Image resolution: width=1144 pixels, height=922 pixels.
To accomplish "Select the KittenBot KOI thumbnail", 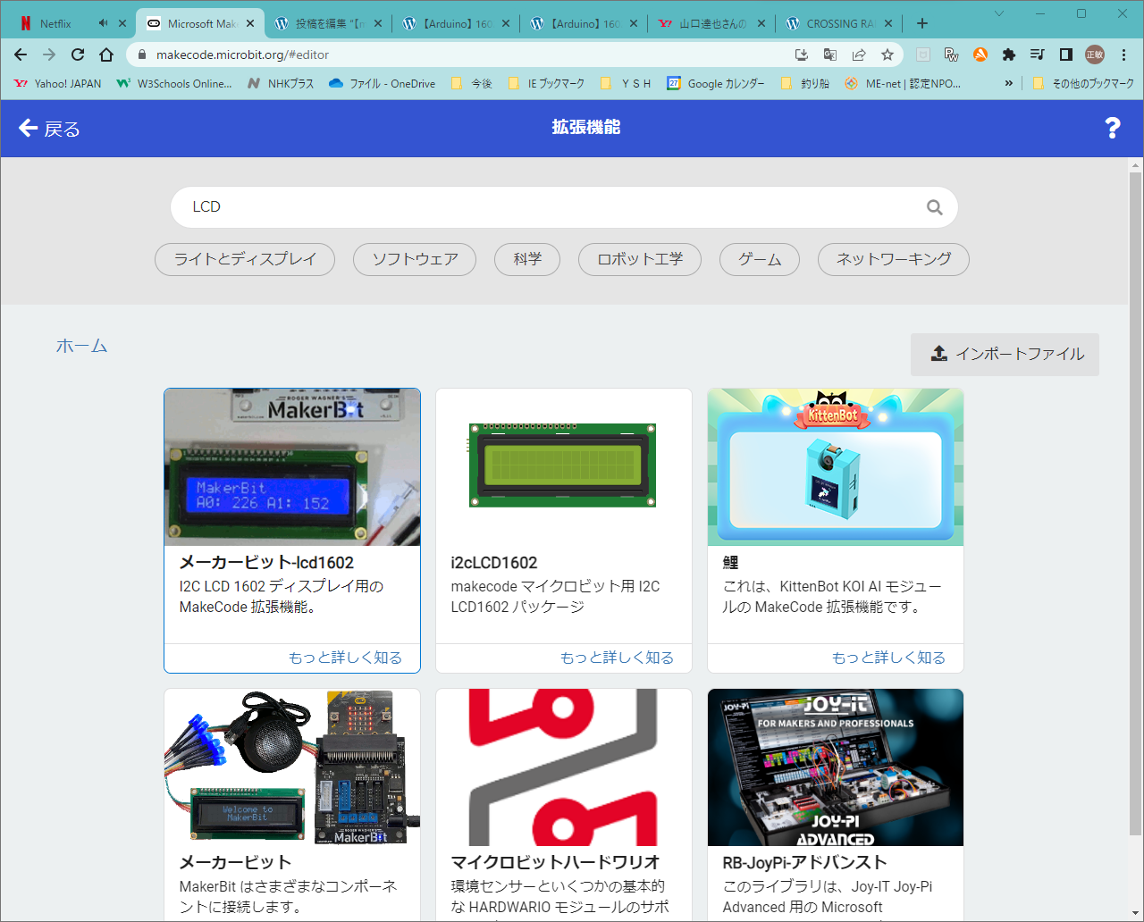I will (836, 467).
